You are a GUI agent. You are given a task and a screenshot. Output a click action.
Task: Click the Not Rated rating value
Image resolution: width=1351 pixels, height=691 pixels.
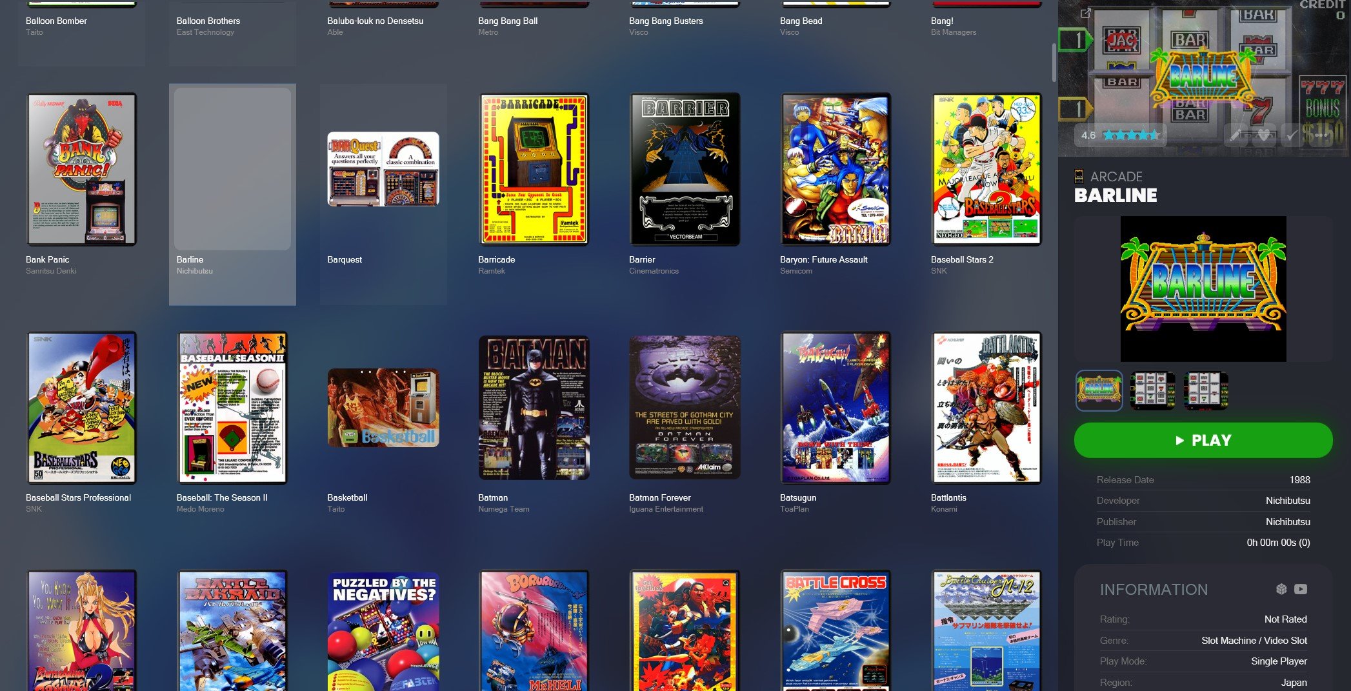(x=1286, y=619)
